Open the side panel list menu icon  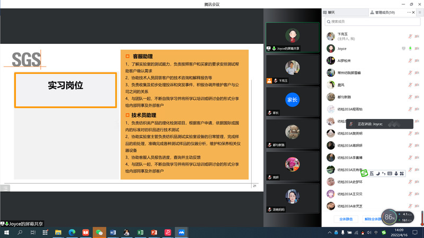click(420, 12)
